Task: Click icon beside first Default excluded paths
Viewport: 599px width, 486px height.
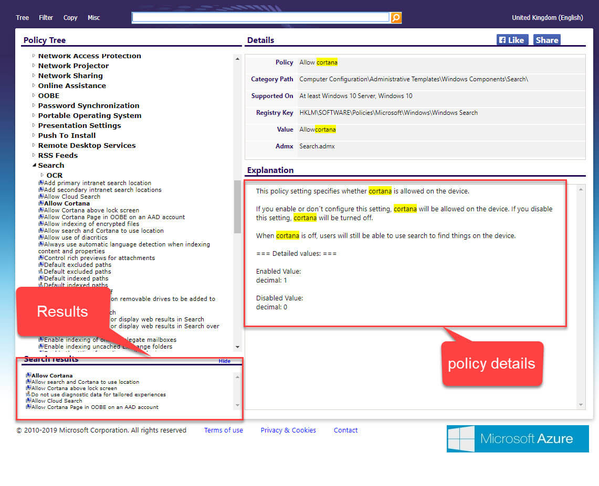Action: 41,265
